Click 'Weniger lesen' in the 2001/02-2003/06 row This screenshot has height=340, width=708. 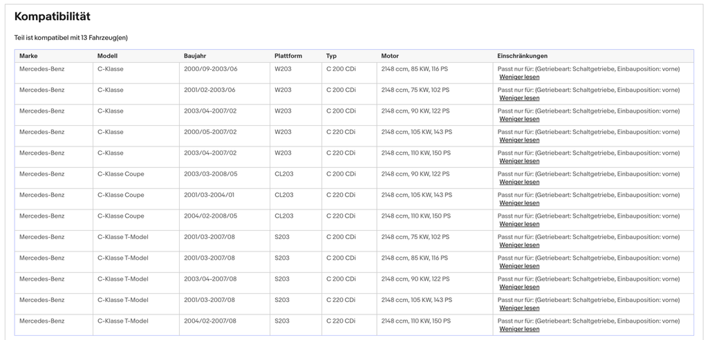(x=519, y=98)
